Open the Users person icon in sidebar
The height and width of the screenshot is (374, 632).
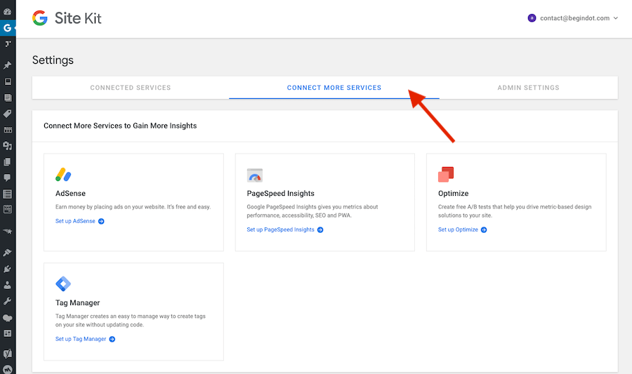7,285
